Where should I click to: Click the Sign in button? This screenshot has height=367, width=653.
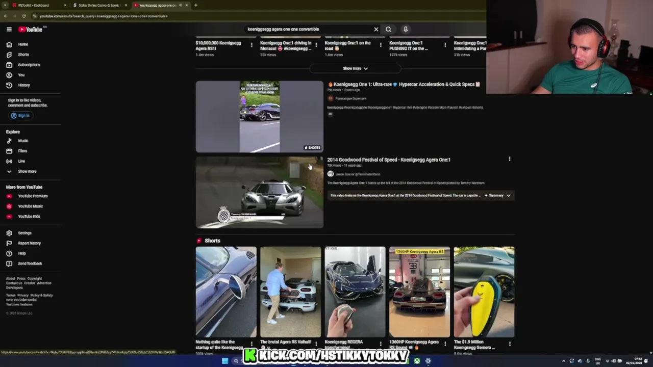pyautogui.click(x=20, y=116)
